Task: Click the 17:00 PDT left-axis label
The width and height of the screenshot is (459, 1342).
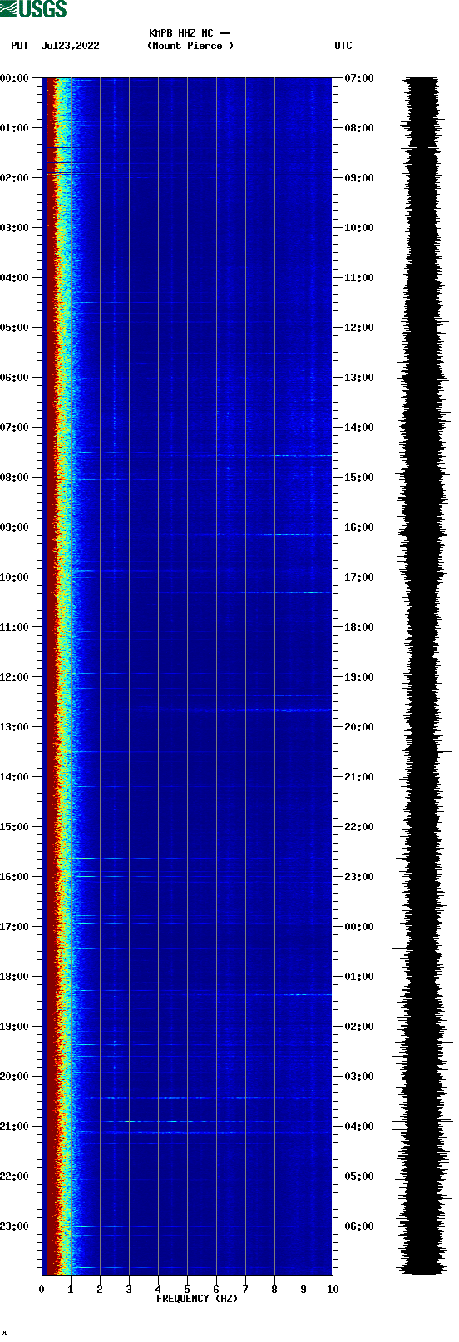Action: coord(14,927)
